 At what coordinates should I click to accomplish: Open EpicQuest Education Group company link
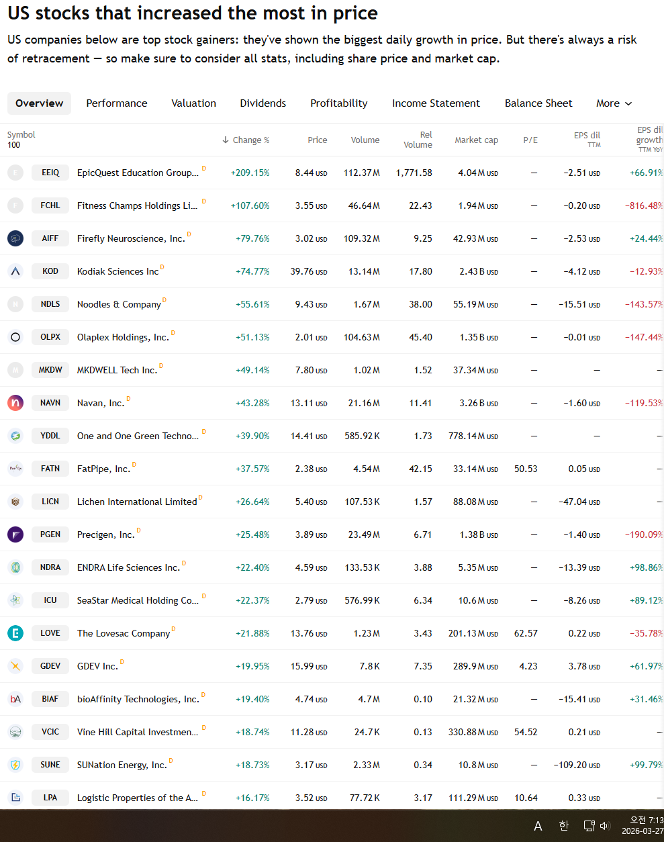click(138, 173)
